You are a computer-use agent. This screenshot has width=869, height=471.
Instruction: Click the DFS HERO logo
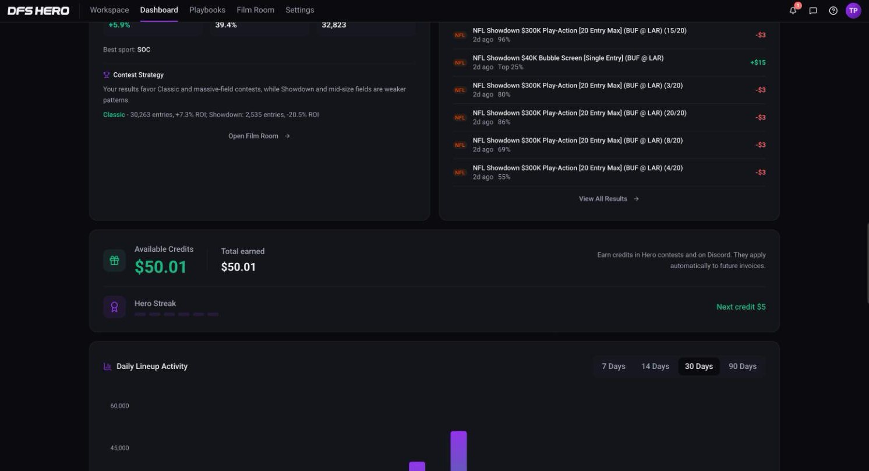point(38,10)
